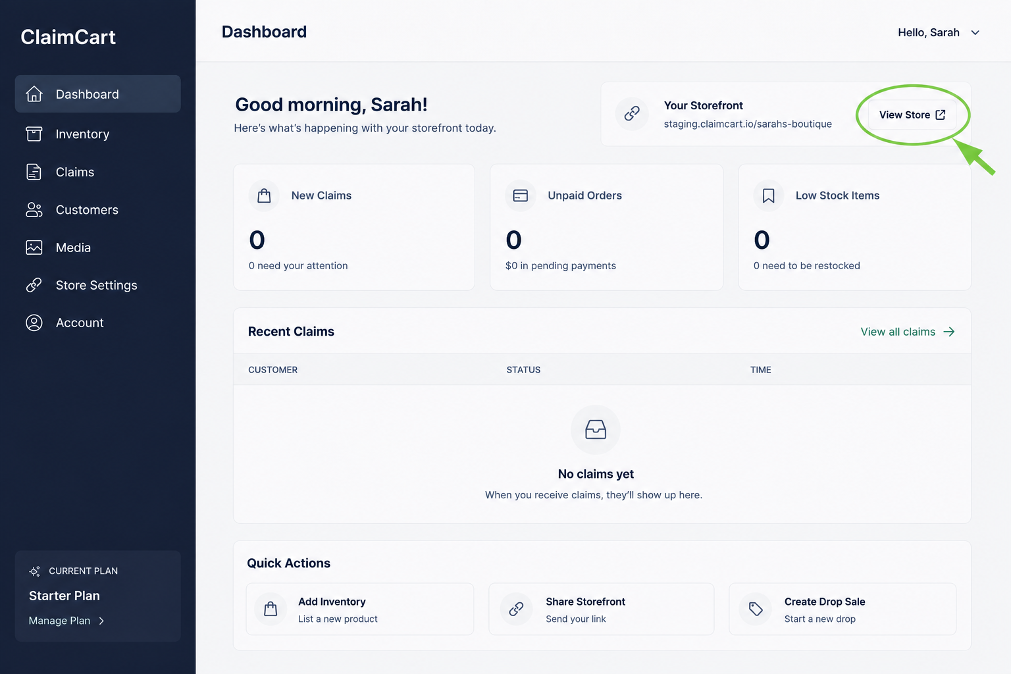Image resolution: width=1011 pixels, height=674 pixels.
Task: Expand the Hello, Sarah user menu chevron
Action: coord(975,32)
